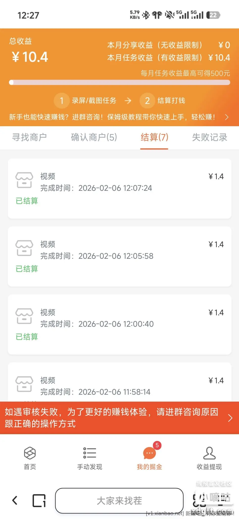The height and width of the screenshot is (519, 239).
Task: Open the 首页 home icon
Action: [30, 453]
